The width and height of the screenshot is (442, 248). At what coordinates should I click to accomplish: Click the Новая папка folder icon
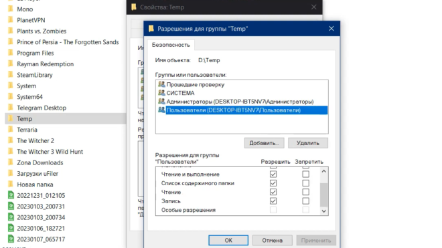[x=11, y=184]
